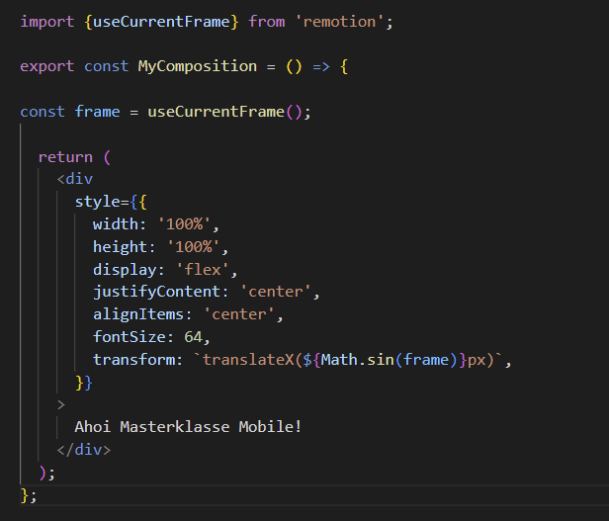Image resolution: width=609 pixels, height=521 pixels.
Task: Click 'const' keyword before MyComposition
Action: tap(107, 67)
